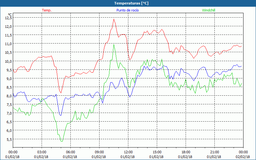This screenshot has height=160, width=256.
Task: Select the green 'Windchill' legend label
Action: (x=209, y=10)
